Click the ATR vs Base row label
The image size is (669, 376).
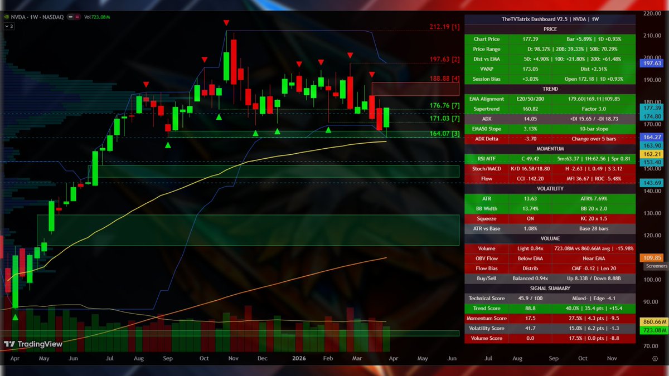487,228
